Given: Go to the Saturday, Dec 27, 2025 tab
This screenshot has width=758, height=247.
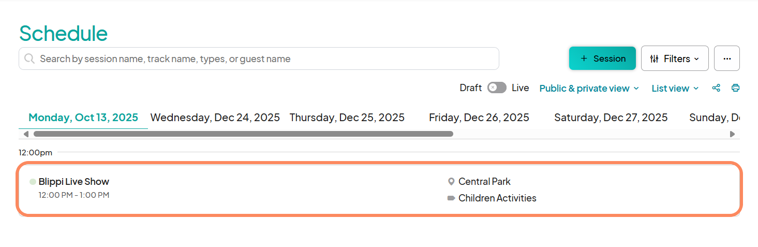Looking at the screenshot, I should [x=611, y=118].
